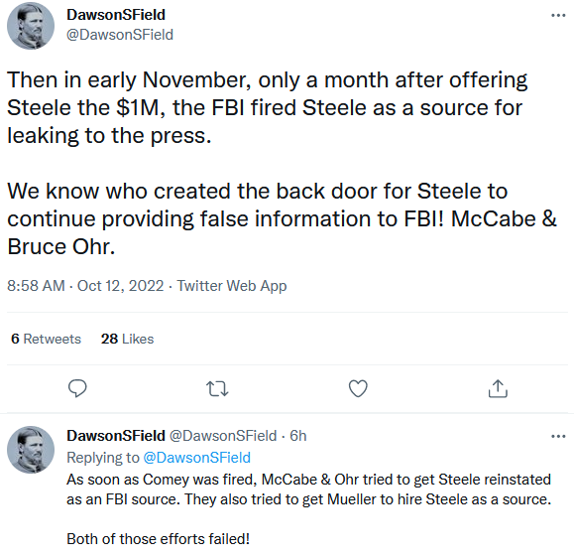Image resolution: width=574 pixels, height=558 pixels.
Task: Click the 6h timestamp on reply
Action: point(298,436)
